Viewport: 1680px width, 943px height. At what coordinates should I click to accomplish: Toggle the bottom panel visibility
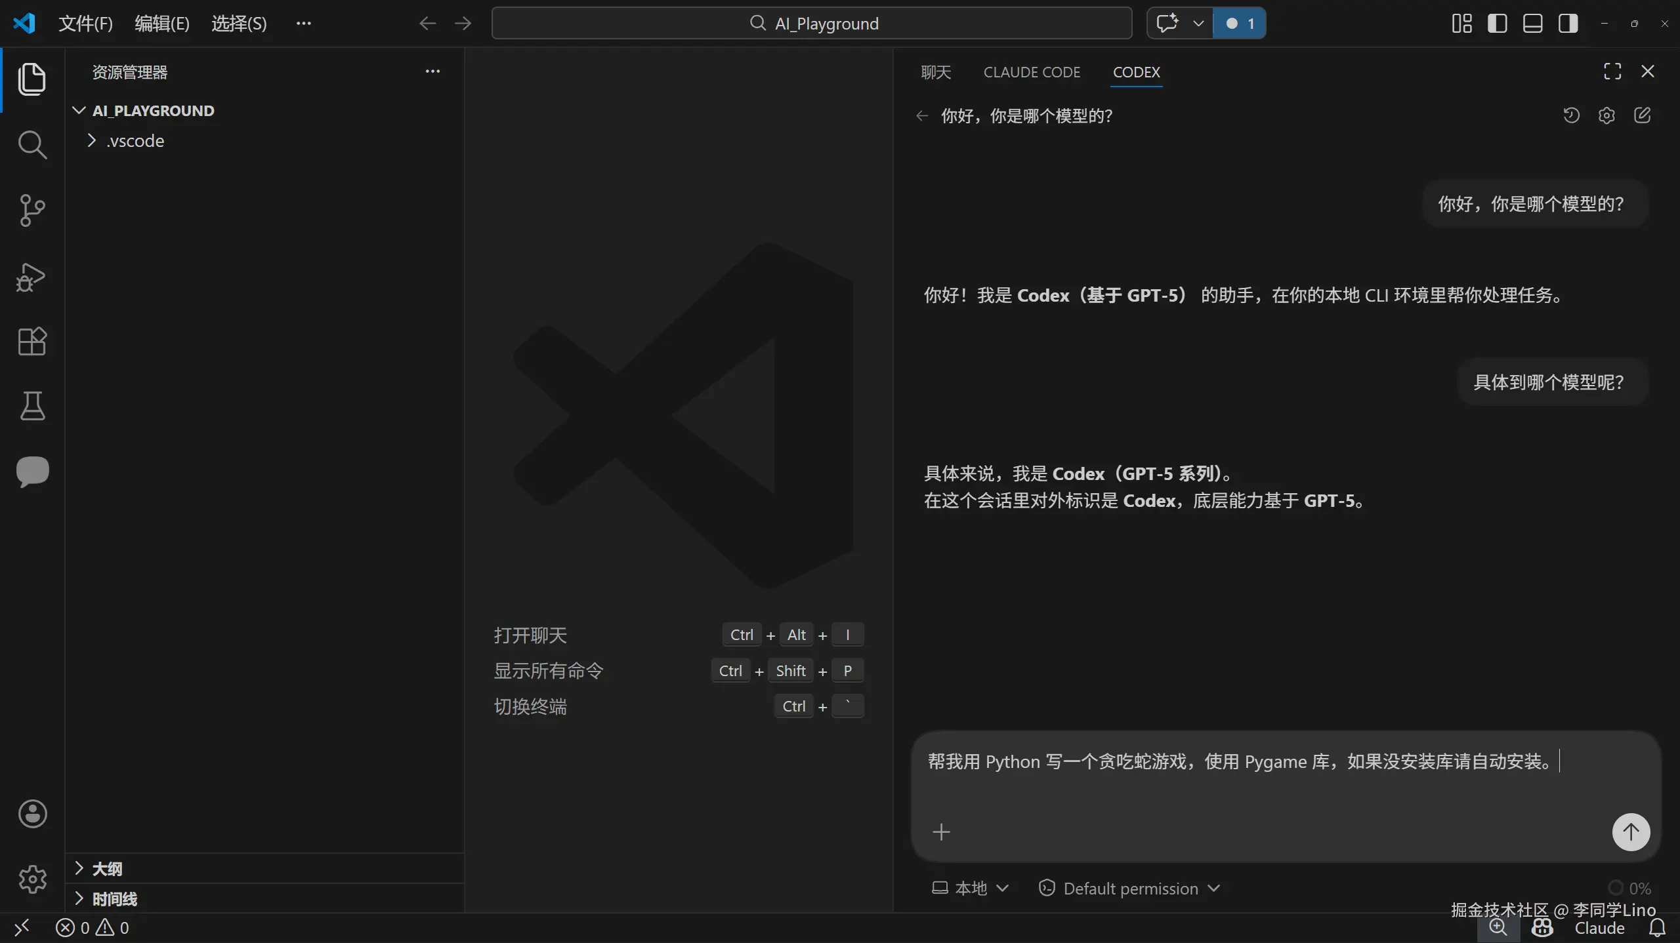(1532, 24)
